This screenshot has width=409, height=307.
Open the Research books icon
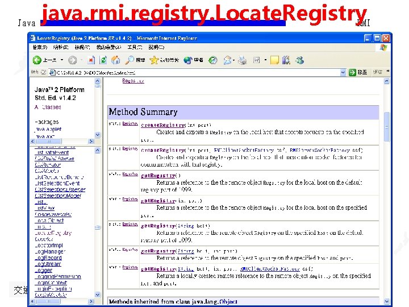286,60
